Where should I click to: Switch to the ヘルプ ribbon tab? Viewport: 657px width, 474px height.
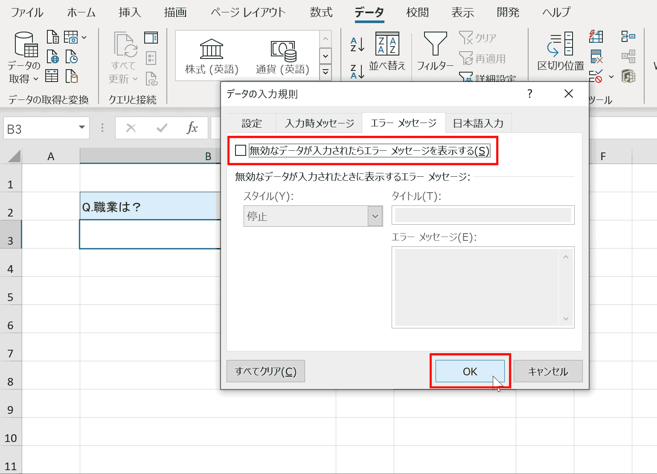tap(556, 12)
